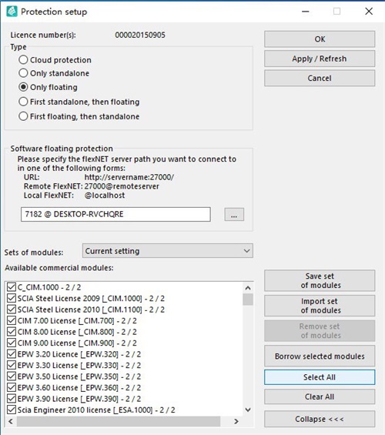Image resolution: width=385 pixels, height=435 pixels.
Task: Click the vertical scrollbar thumb in module list
Action: tap(248, 299)
